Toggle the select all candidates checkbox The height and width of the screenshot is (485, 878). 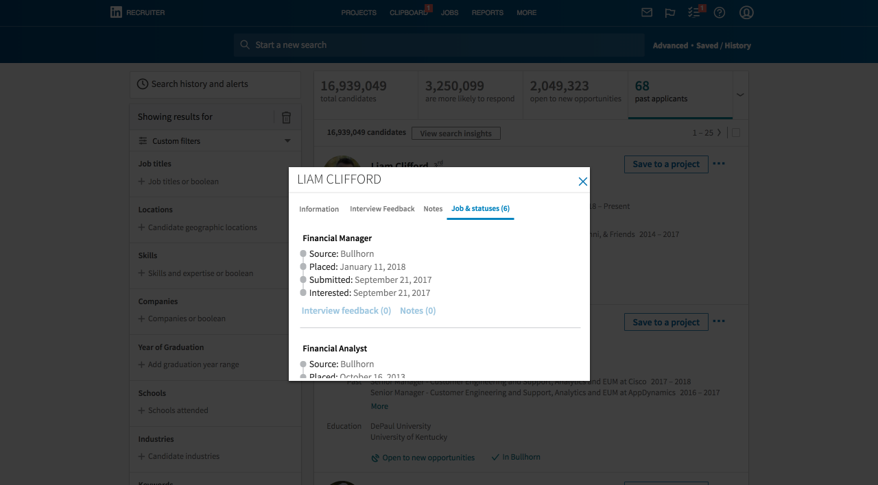pos(736,133)
